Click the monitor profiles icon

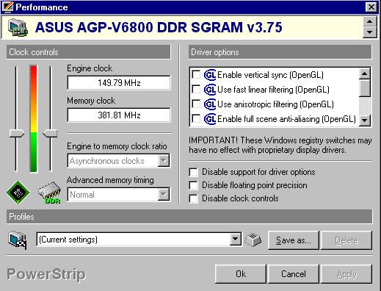click(x=18, y=240)
